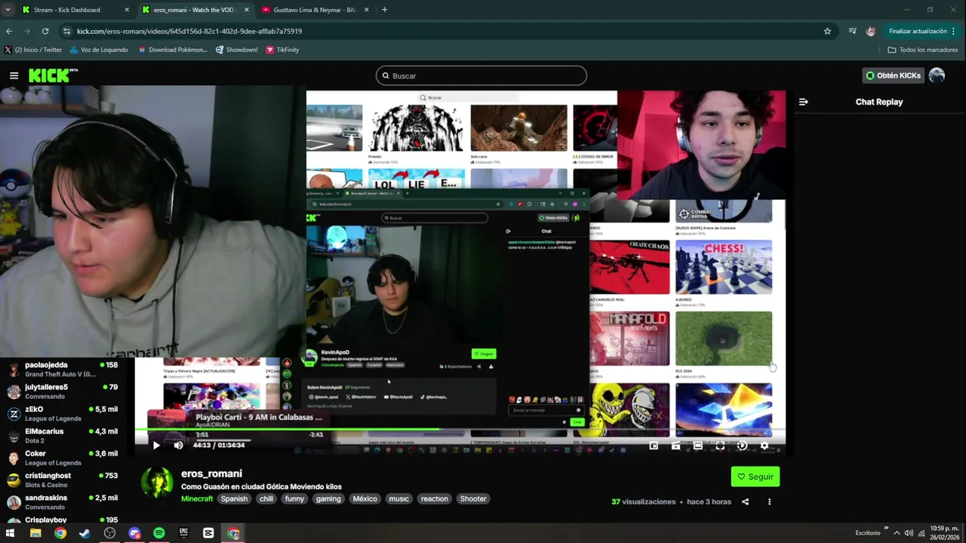Open the Chrome profile avatar
Image resolution: width=966 pixels, height=543 pixels.
(871, 31)
